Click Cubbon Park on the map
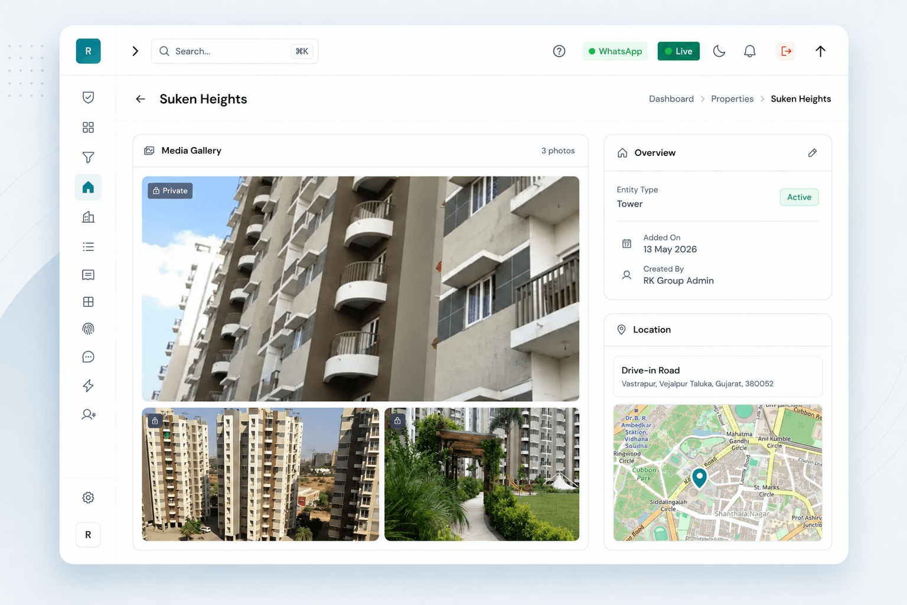907x605 pixels. [x=644, y=474]
